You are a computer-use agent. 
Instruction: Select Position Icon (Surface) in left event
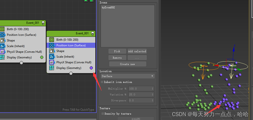[x=23, y=35]
